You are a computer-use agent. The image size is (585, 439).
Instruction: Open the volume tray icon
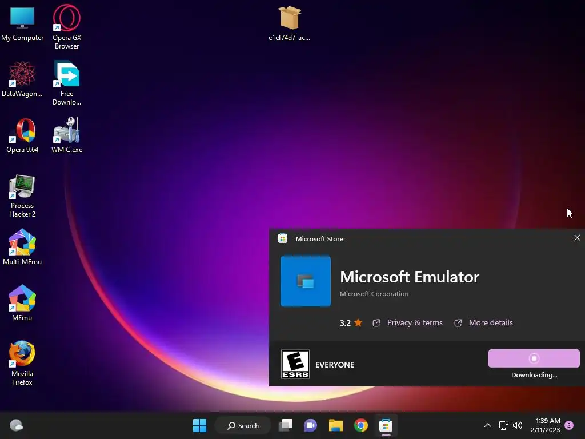518,425
